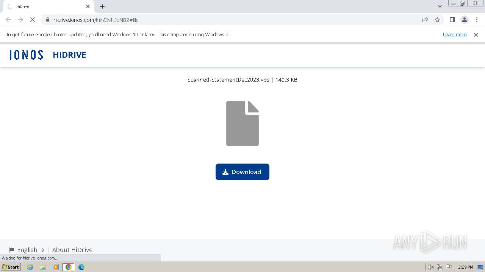
Task: Launch Internet Explorer from taskbar
Action: (x=30, y=267)
